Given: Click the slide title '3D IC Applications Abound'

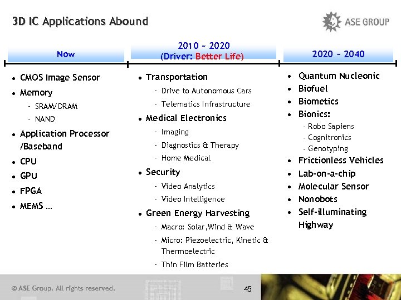Looking at the screenshot, I should tap(80, 21).
